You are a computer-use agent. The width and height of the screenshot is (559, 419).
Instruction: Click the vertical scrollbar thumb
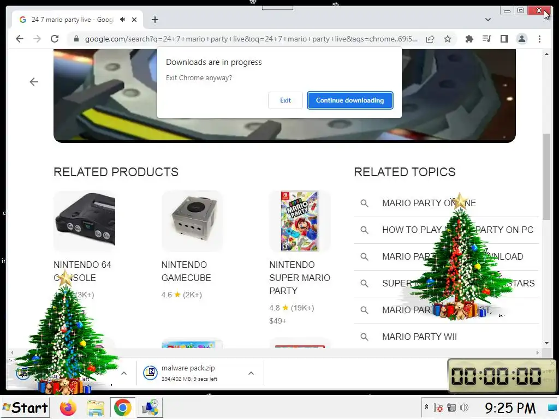(546, 177)
